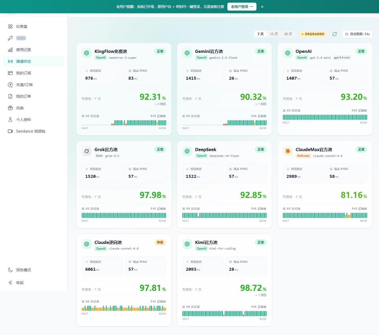Dismiss the top announcement banner
The width and height of the screenshot is (379, 335).
click(x=262, y=7)
